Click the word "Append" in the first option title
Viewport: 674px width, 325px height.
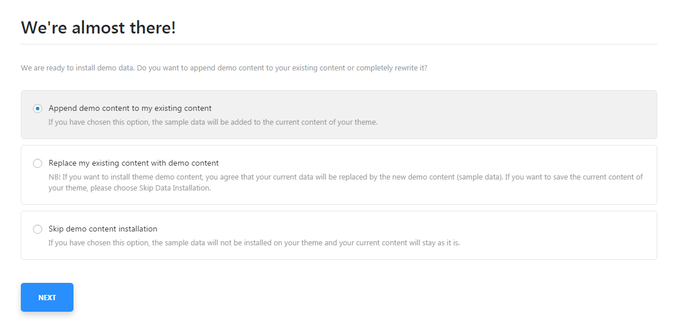pos(61,108)
